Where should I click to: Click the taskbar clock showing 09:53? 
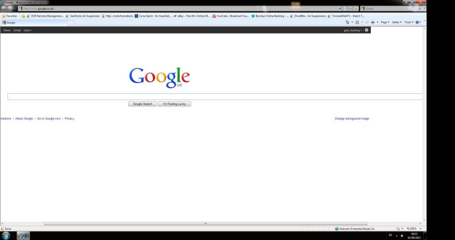(414, 235)
